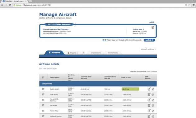Click the show / hide airframe details link
Screen dimensions: 196x118
click(x=48, y=69)
